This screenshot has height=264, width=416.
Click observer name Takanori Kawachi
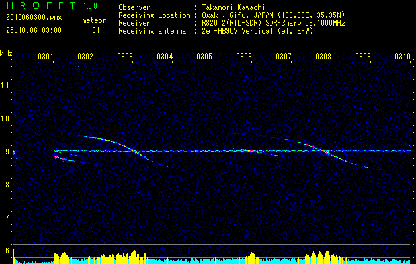(233, 7)
